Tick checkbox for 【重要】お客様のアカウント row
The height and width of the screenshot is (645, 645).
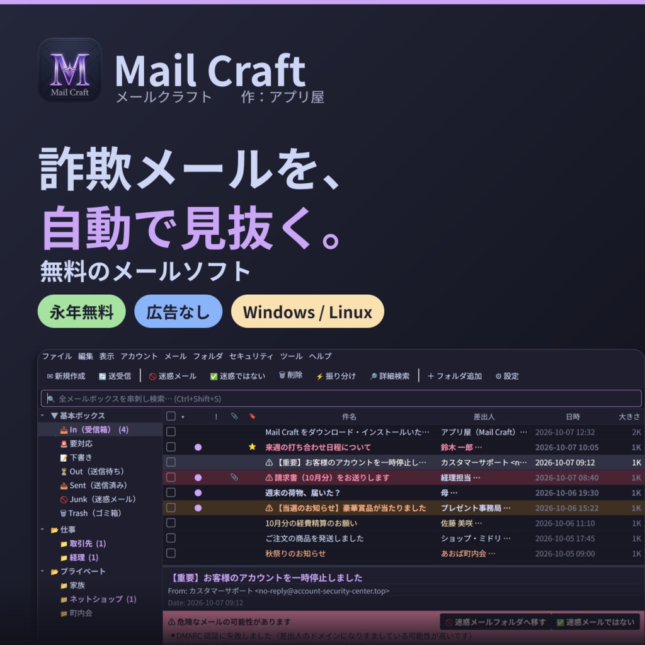171,462
